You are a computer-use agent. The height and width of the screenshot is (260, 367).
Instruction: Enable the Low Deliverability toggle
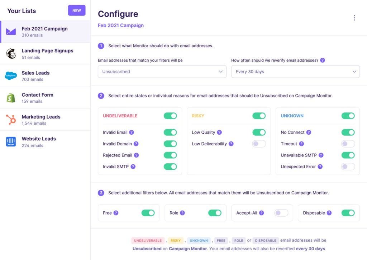259,144
